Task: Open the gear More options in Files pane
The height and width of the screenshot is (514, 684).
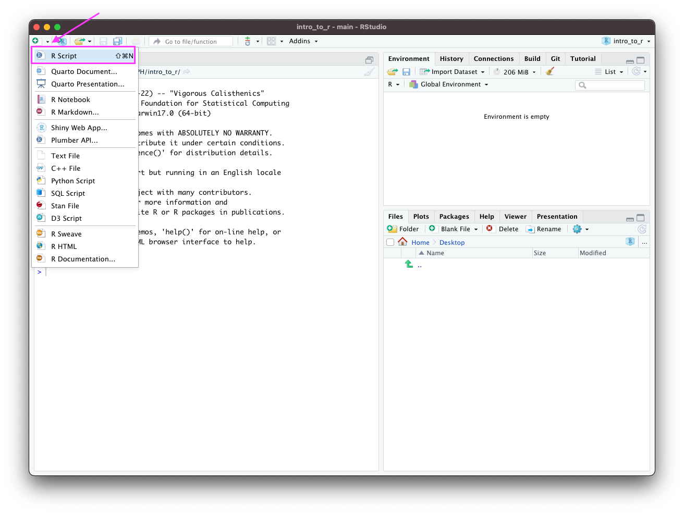Action: coord(580,229)
